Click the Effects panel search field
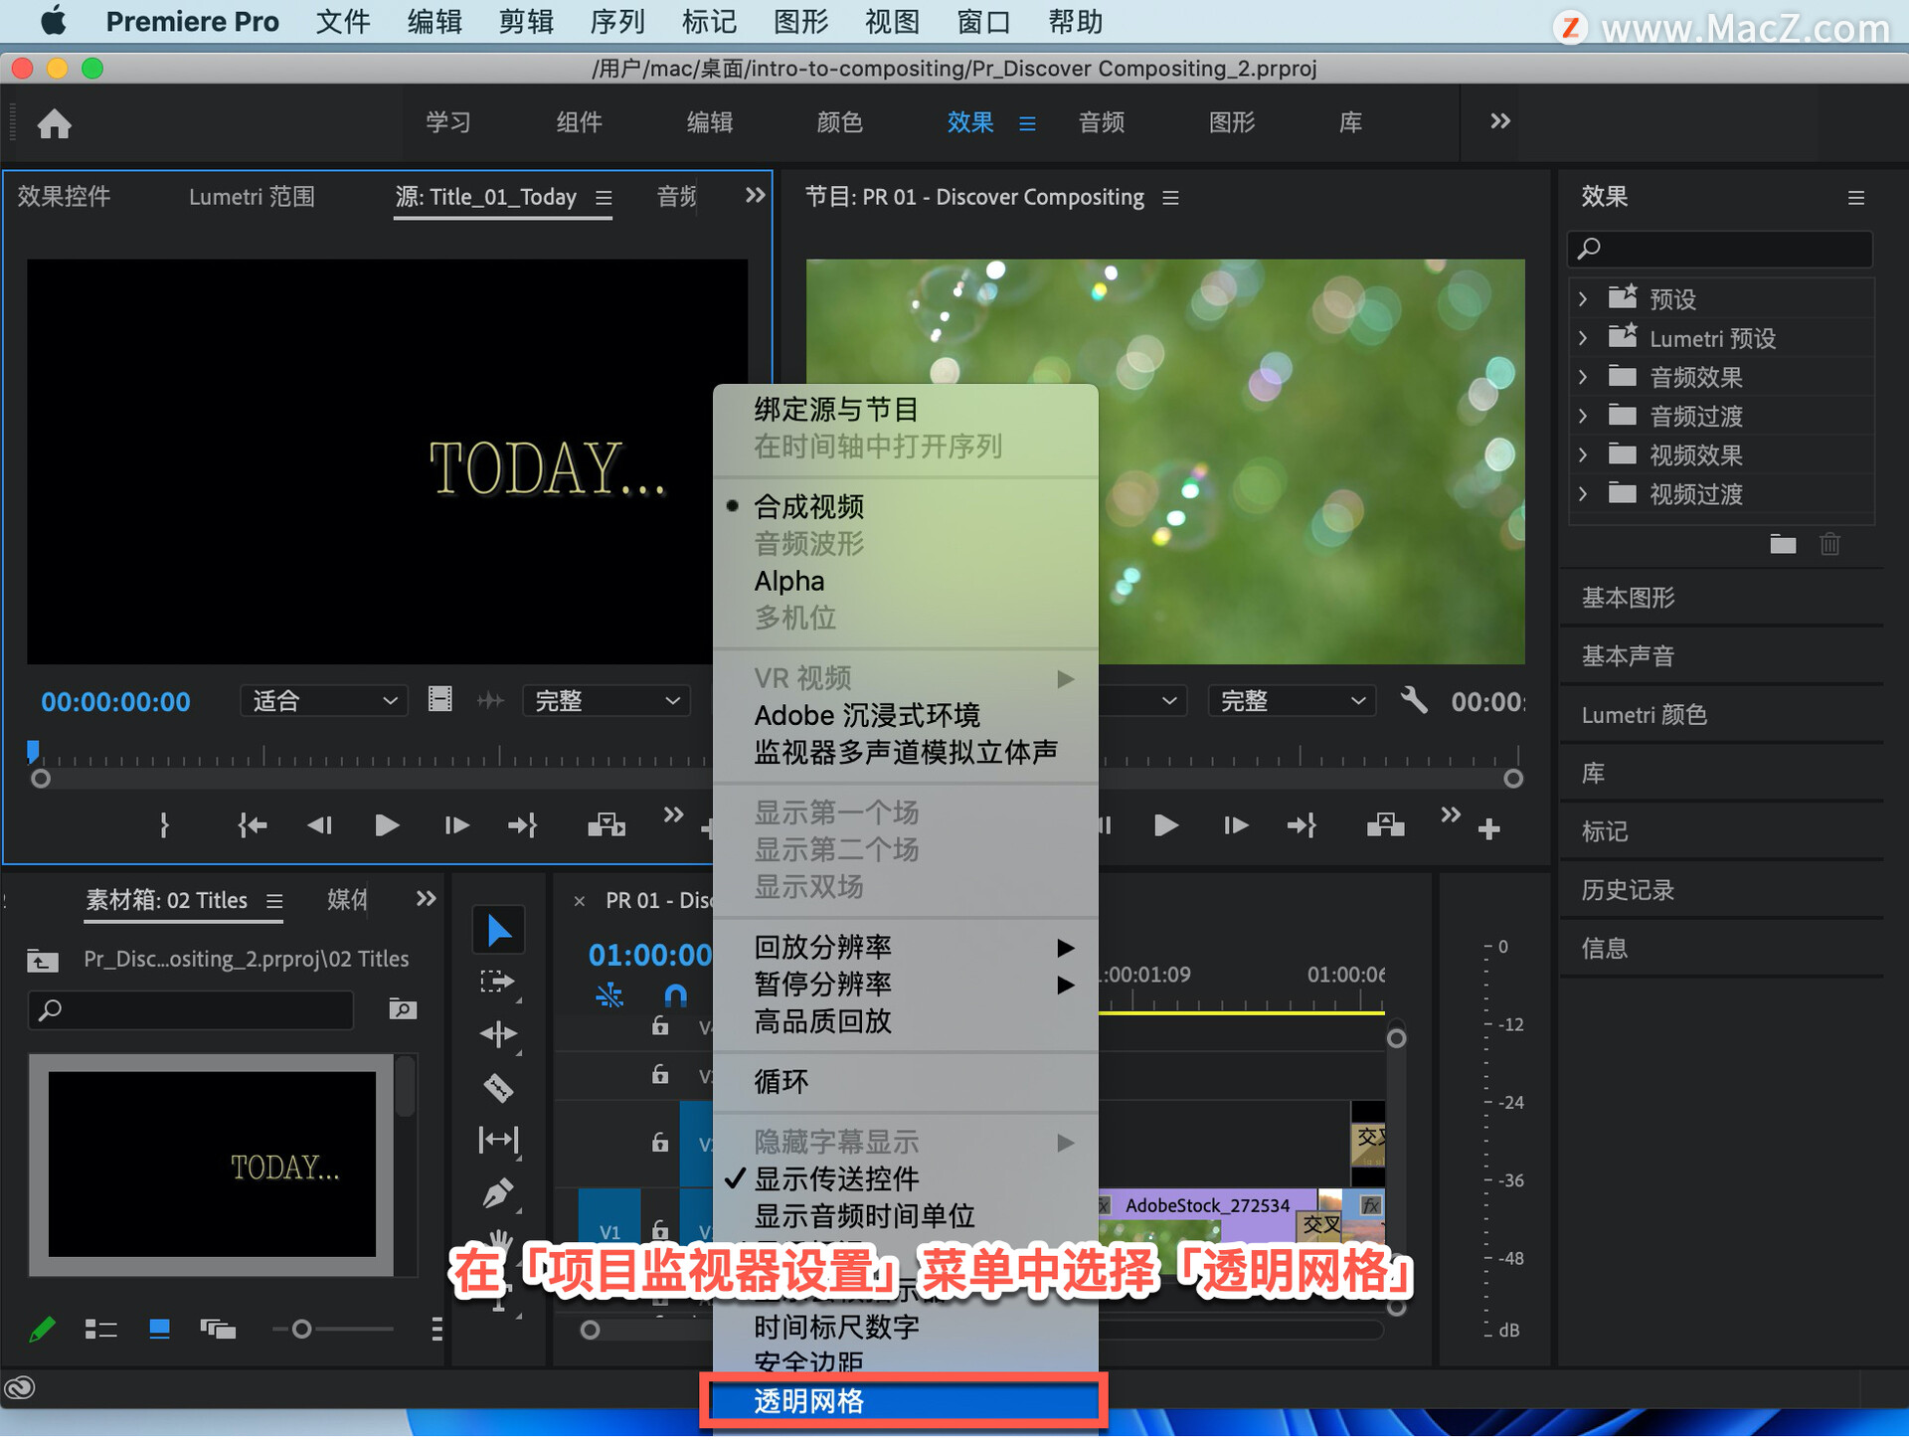The height and width of the screenshot is (1440, 1909). (1722, 248)
